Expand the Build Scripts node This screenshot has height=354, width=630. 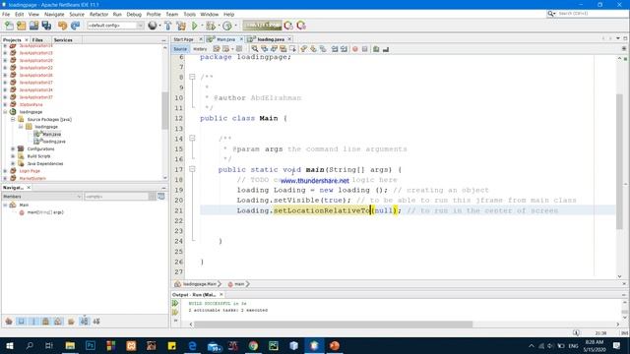click(13, 156)
